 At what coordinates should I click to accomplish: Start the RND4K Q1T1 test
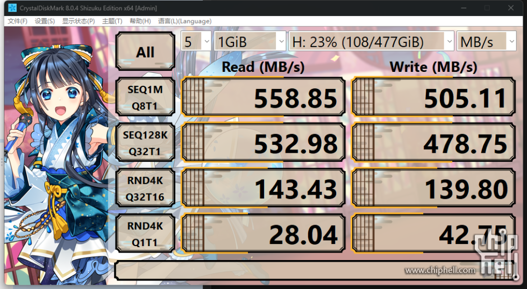145,234
